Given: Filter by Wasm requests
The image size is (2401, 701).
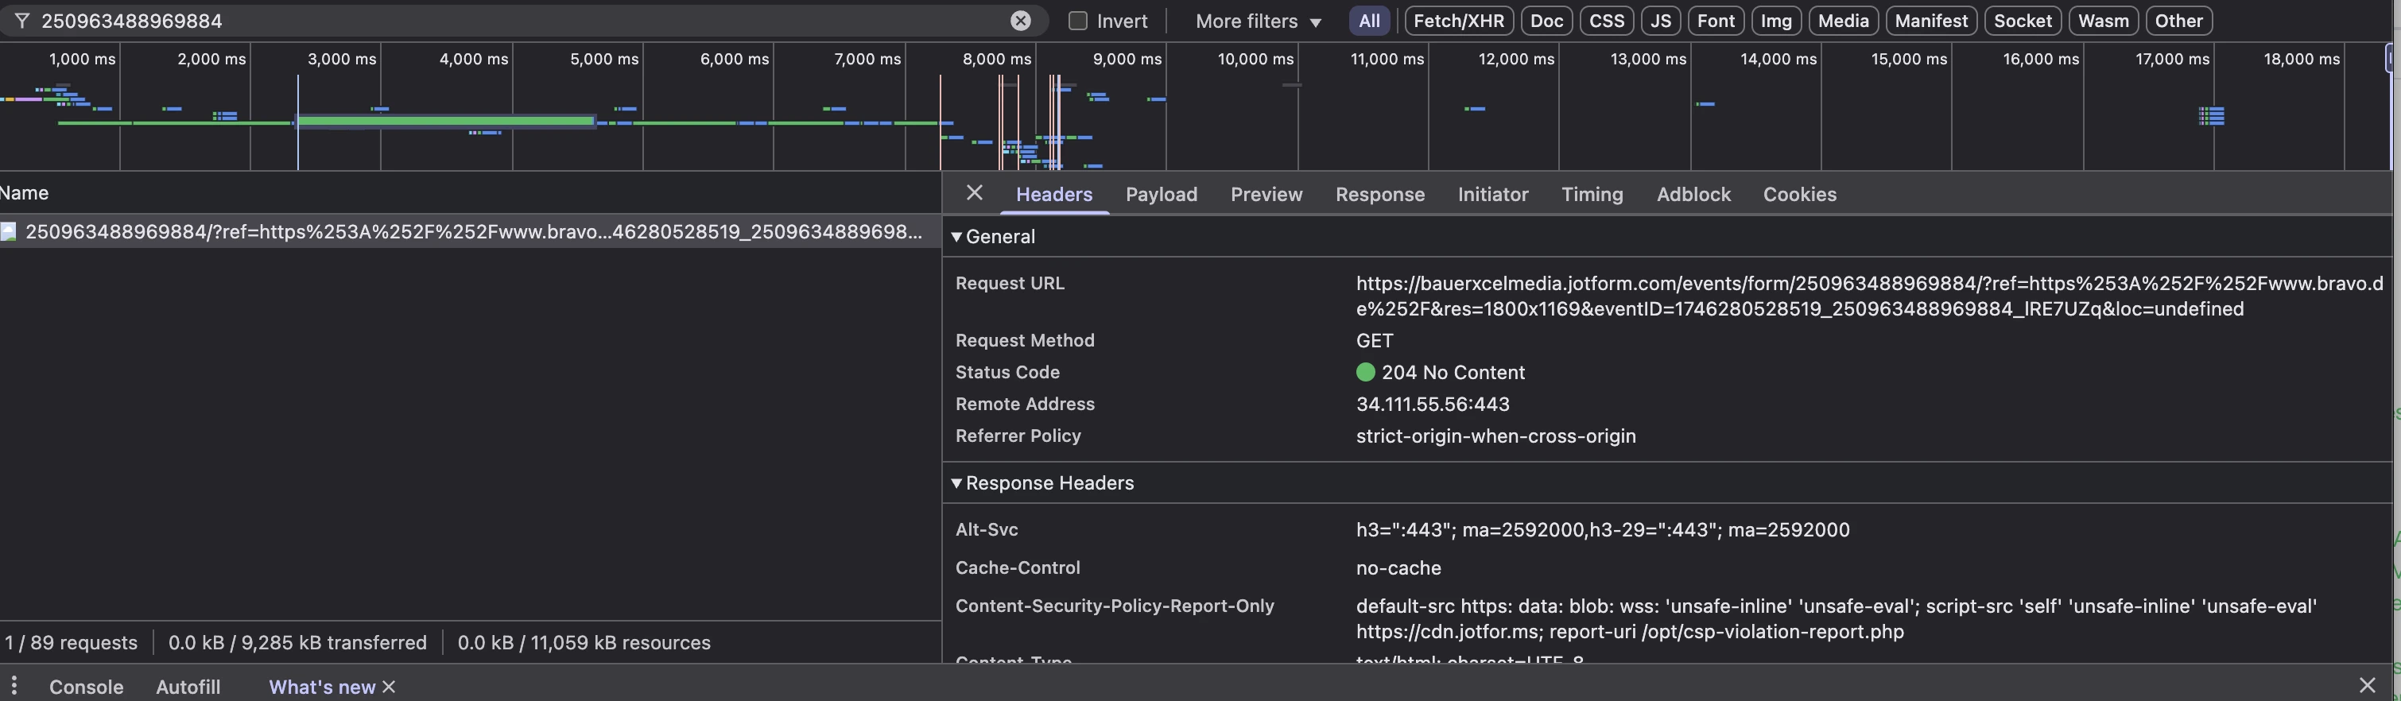Looking at the screenshot, I should 2103,21.
